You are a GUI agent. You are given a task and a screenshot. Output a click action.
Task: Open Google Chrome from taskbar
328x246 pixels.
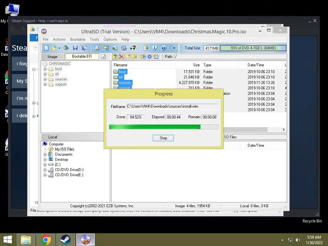pos(46,240)
